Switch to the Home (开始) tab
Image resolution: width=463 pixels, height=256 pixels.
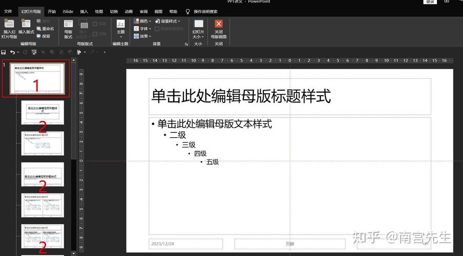tap(52, 11)
